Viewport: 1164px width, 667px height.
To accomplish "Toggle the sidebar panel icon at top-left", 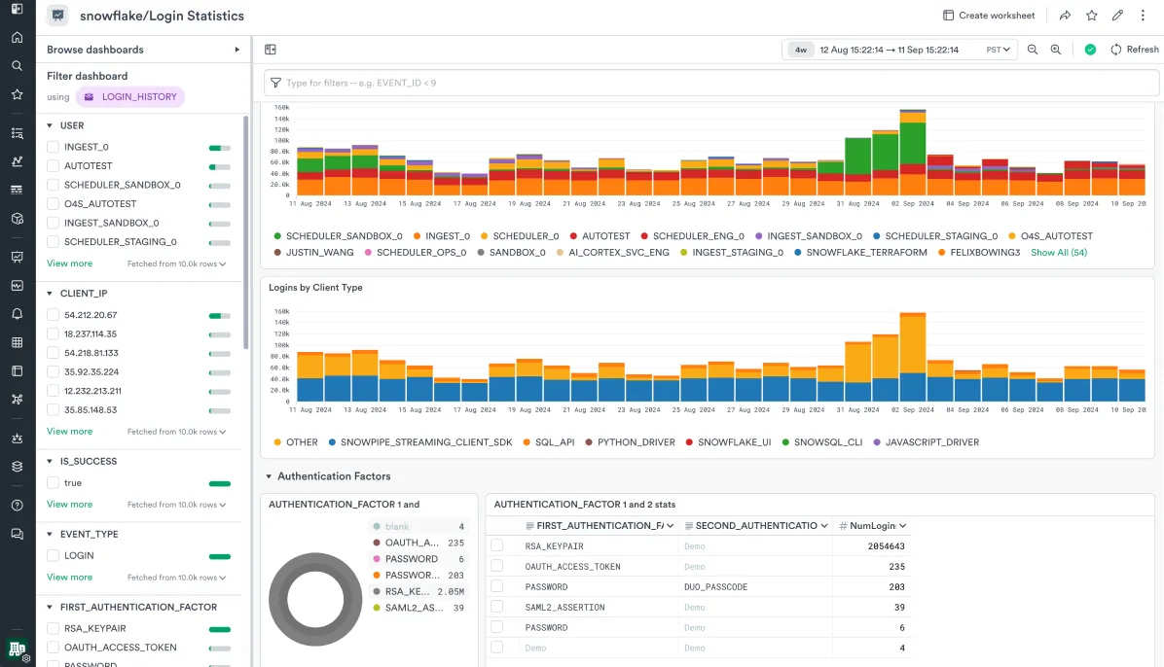I will click(18, 9).
